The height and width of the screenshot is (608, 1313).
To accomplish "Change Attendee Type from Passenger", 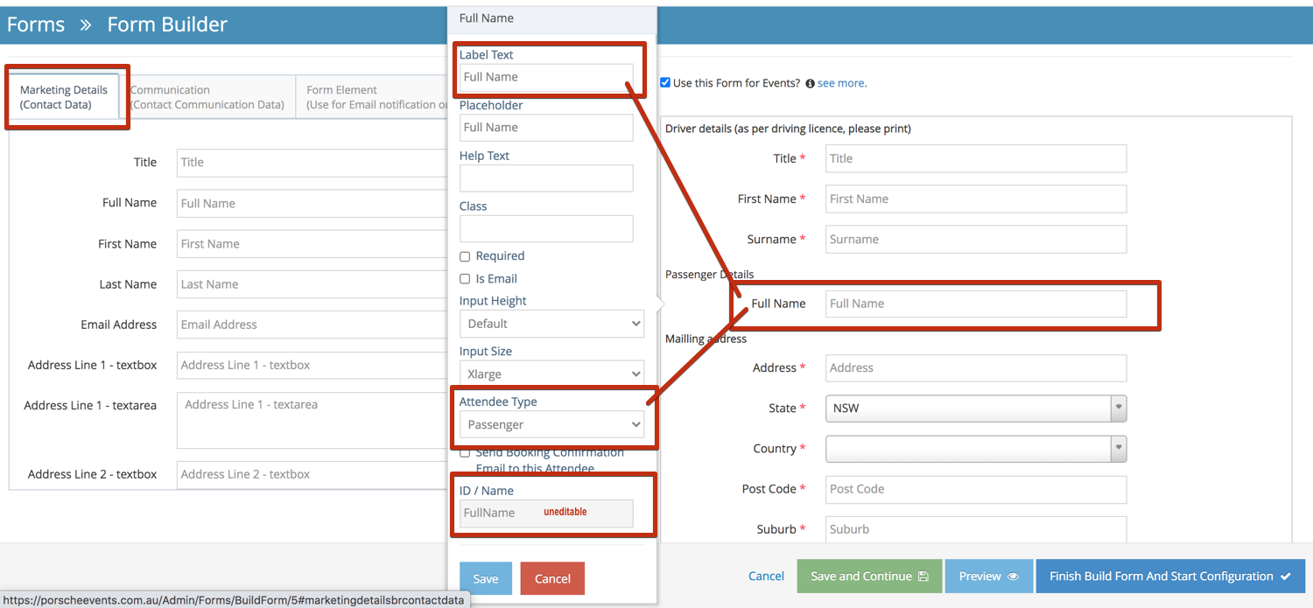I will 551,424.
